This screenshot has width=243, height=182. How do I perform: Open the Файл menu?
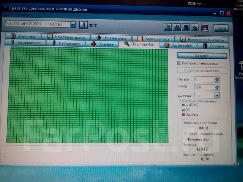point(8,15)
